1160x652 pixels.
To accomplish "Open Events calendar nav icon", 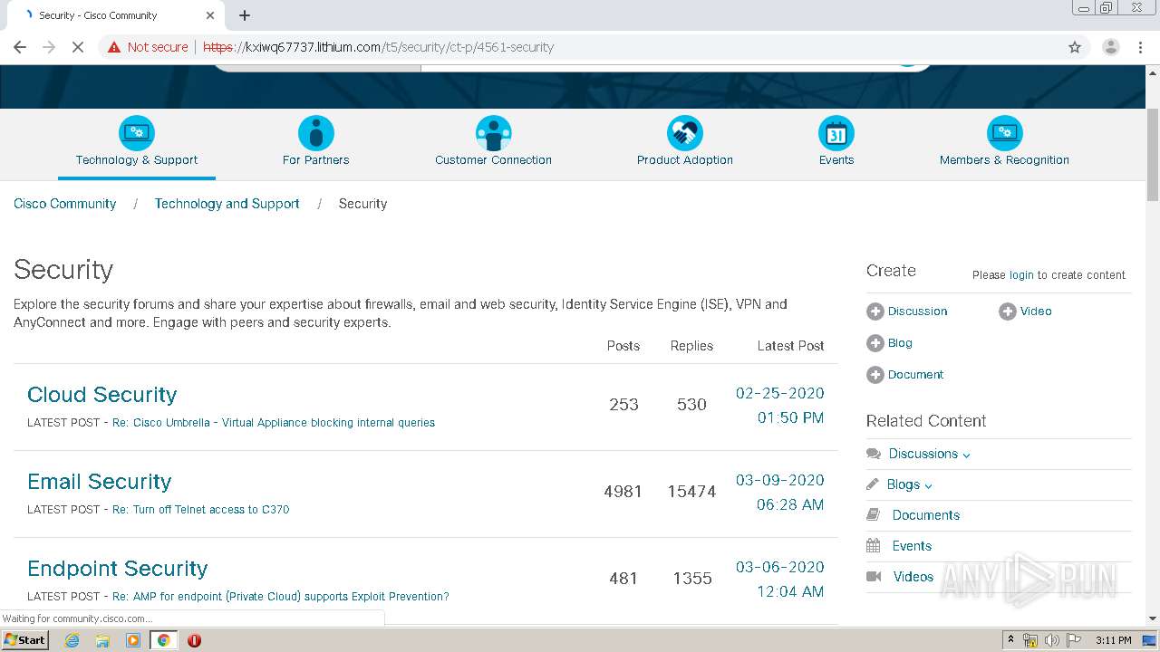I will [x=836, y=133].
